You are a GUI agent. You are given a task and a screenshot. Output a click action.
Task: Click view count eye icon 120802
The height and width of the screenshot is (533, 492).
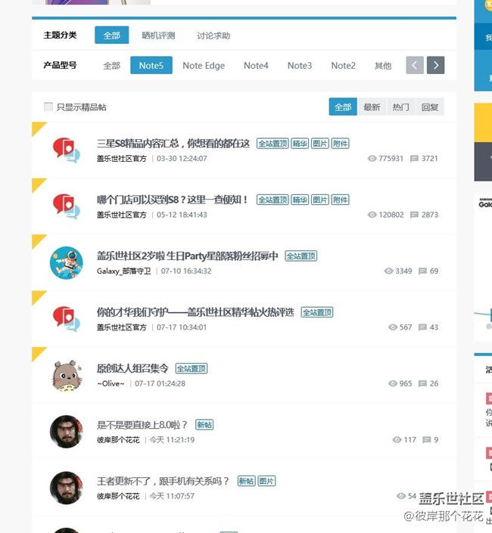point(372,215)
